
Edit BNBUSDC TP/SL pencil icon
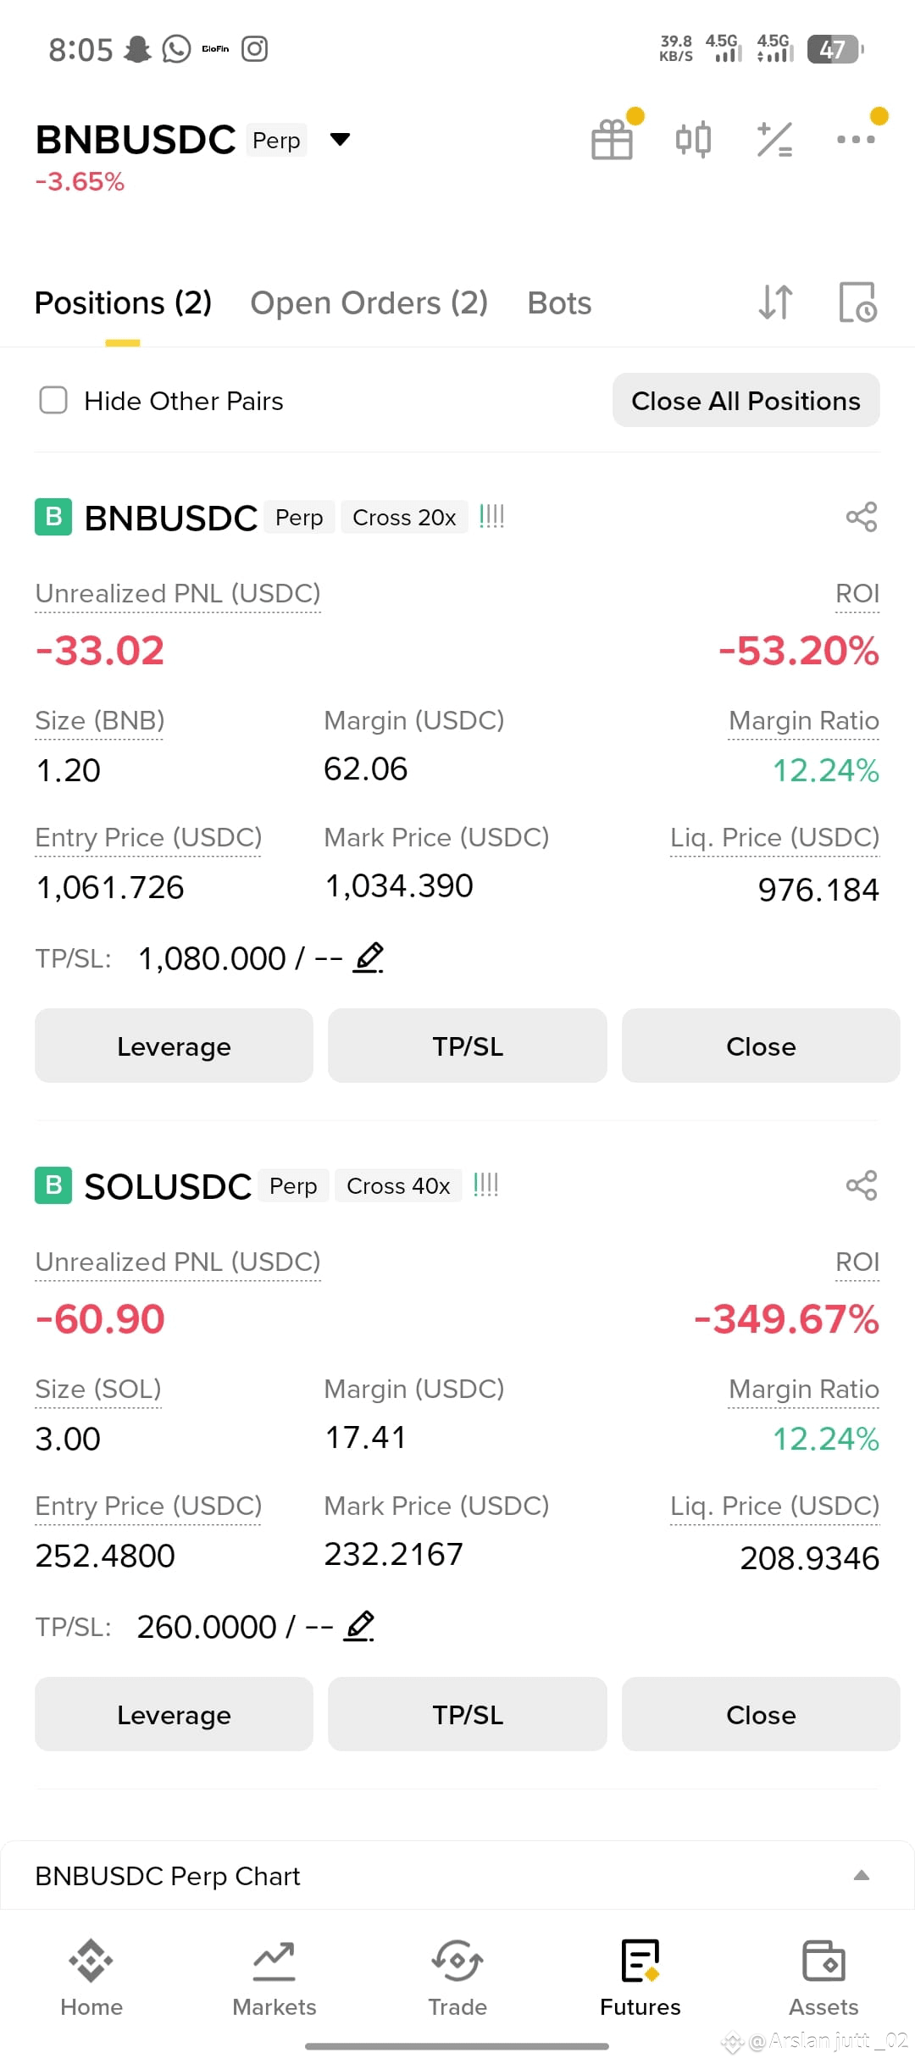pyautogui.click(x=369, y=957)
